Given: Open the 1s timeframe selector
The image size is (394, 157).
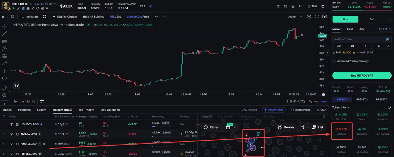Looking at the screenshot, I should pos(3,17).
